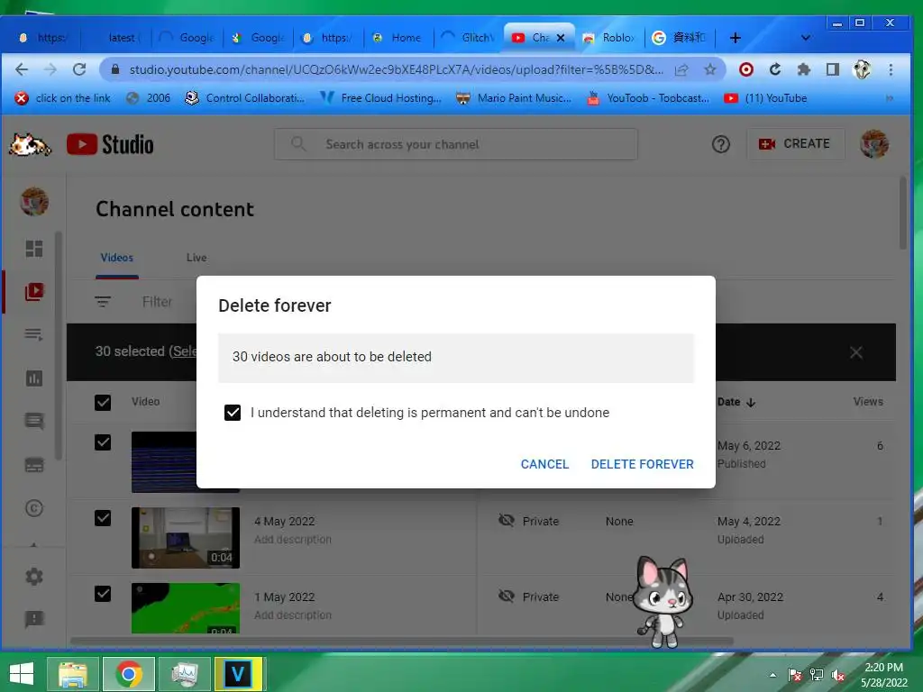
Task: Open the Windows Start button
Action: 22,674
